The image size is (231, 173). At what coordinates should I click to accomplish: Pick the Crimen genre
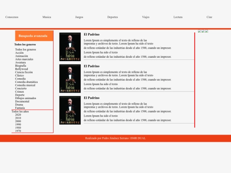coord(19,91)
